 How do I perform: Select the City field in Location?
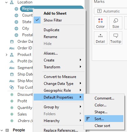[x=26, y=28]
